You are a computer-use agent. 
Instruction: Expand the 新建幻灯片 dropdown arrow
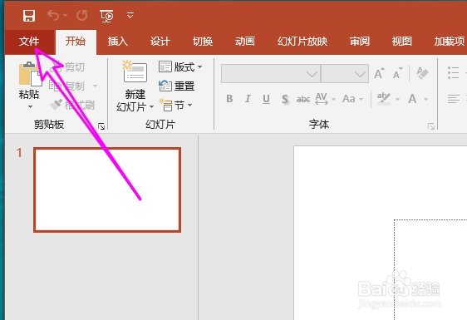tap(151, 106)
